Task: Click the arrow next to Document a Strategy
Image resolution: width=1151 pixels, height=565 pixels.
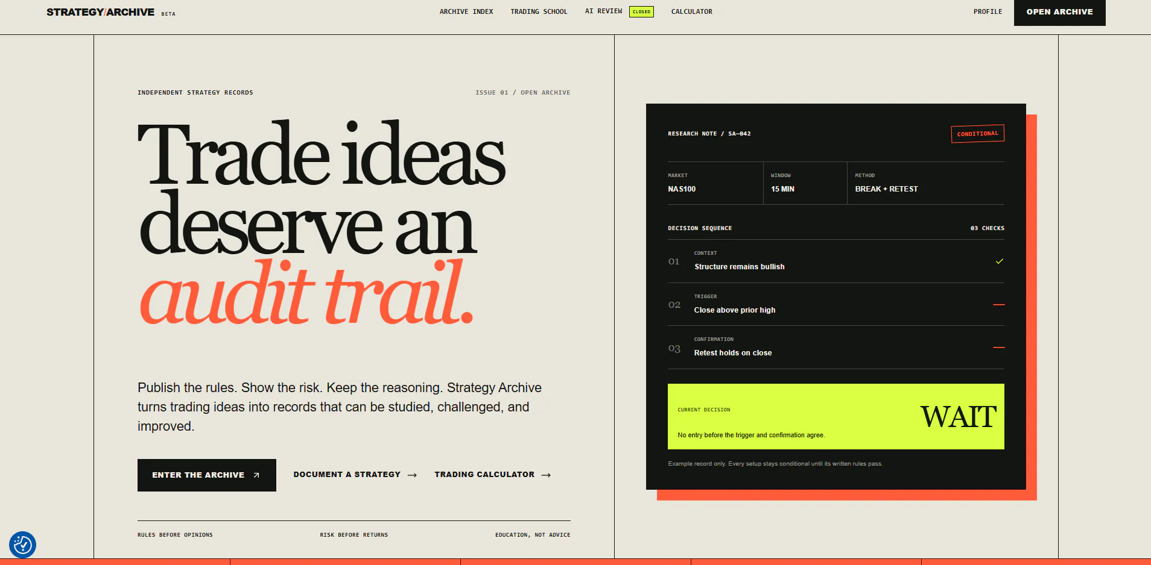Action: pyautogui.click(x=412, y=475)
